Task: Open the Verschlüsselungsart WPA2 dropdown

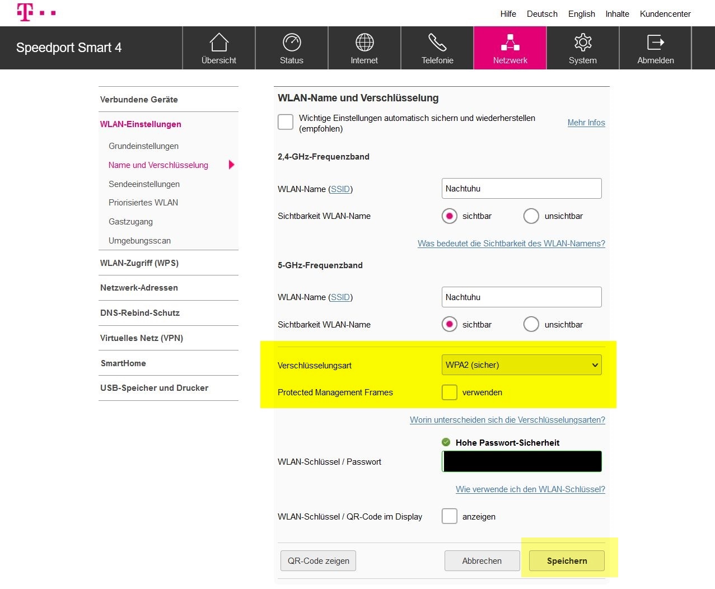Action: [521, 365]
